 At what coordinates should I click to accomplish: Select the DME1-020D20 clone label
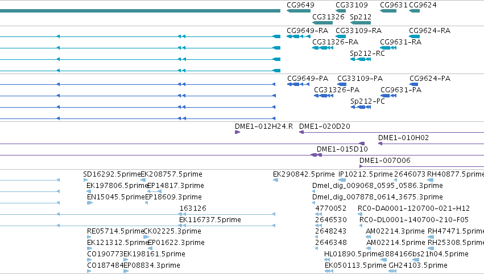(324, 126)
